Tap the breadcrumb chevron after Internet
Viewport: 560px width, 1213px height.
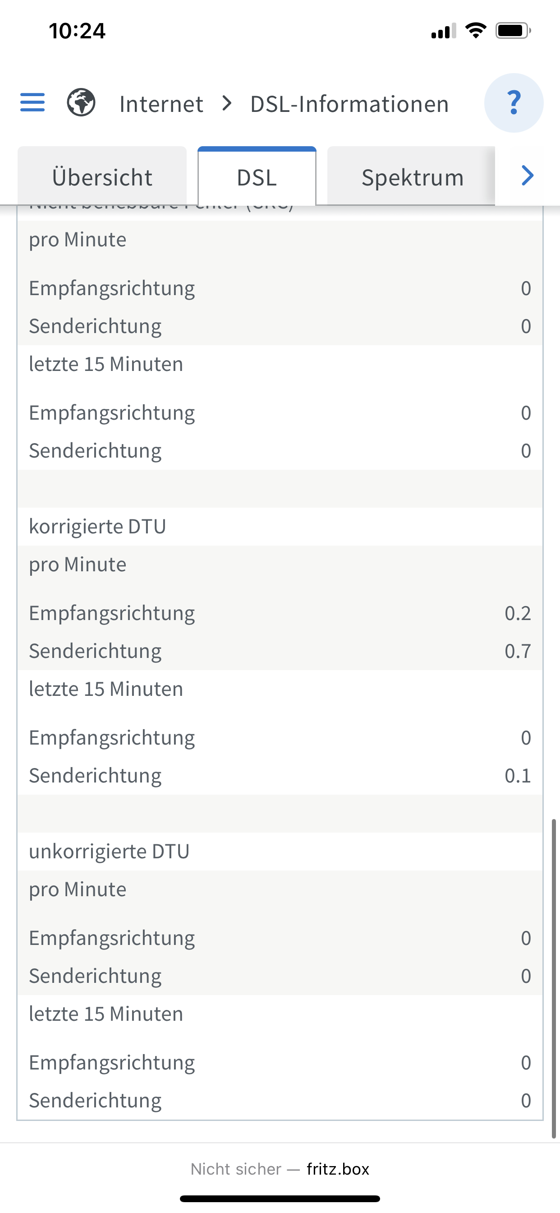(227, 103)
